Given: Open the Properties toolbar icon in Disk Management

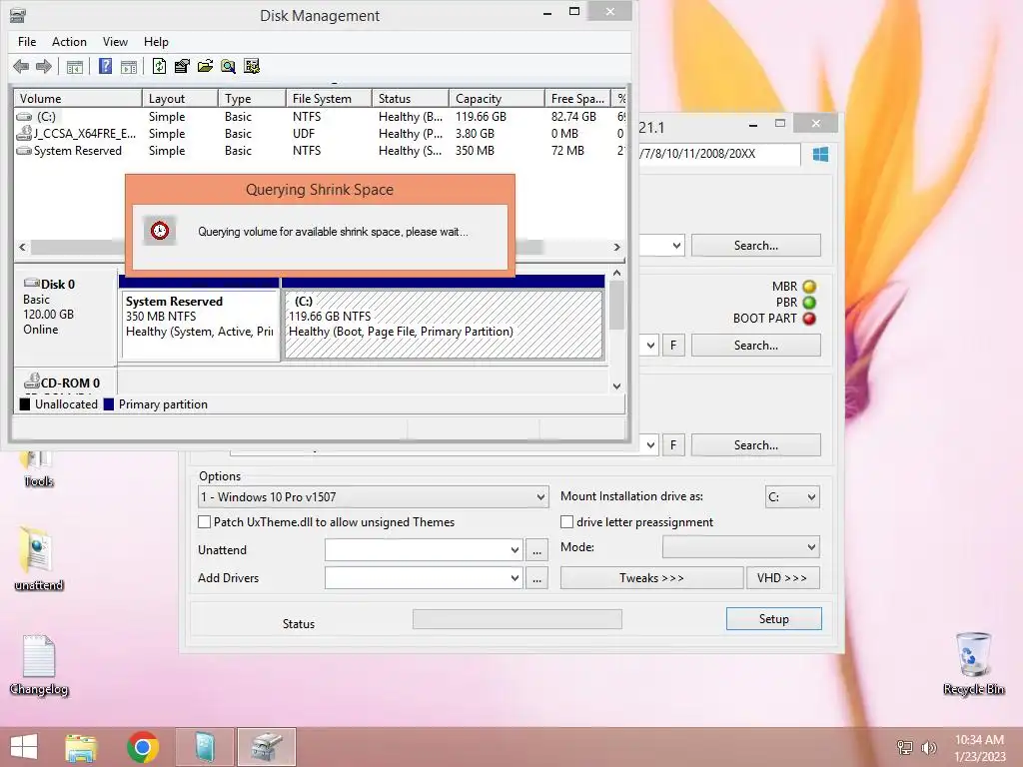Looking at the screenshot, I should 182,66.
